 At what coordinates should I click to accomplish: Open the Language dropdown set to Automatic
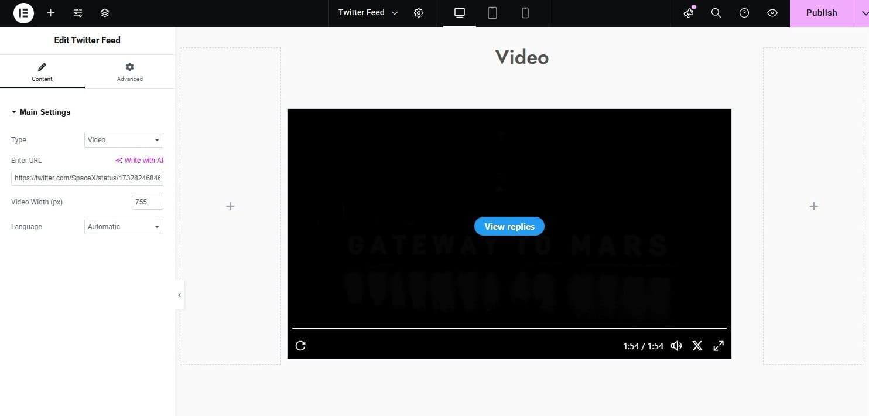(x=124, y=227)
